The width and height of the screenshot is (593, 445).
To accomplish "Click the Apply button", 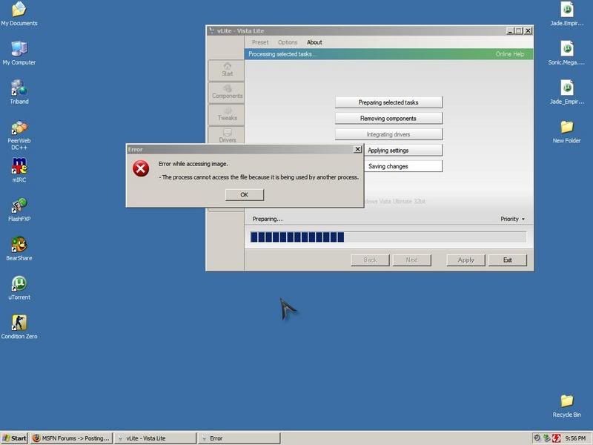I will pos(466,260).
